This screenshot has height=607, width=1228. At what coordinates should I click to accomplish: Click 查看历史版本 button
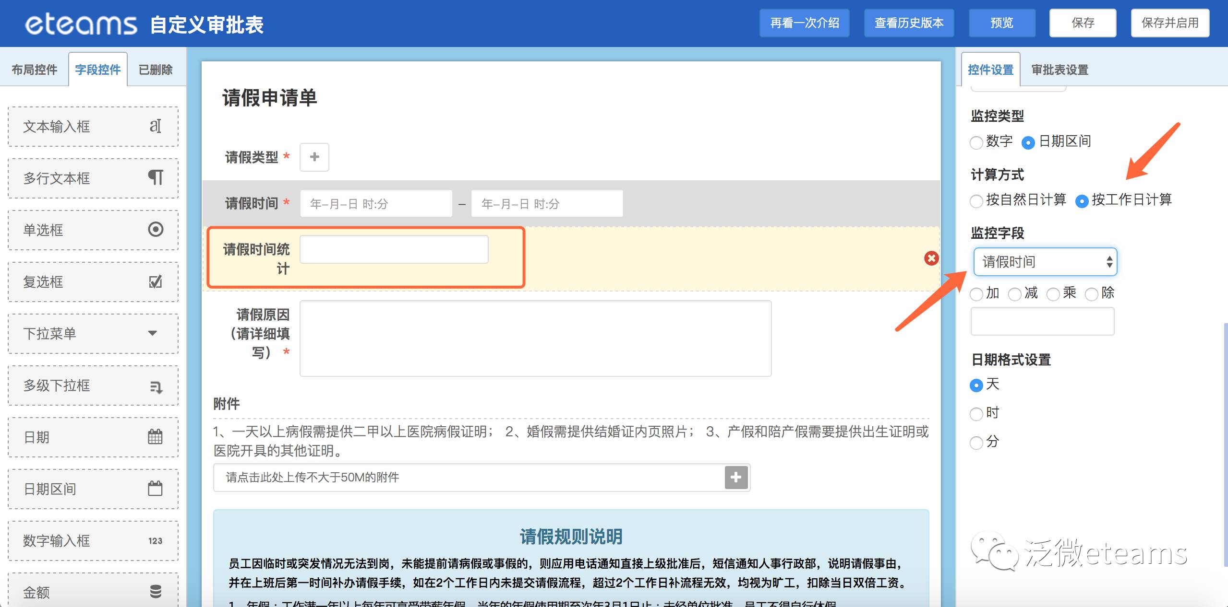point(909,23)
